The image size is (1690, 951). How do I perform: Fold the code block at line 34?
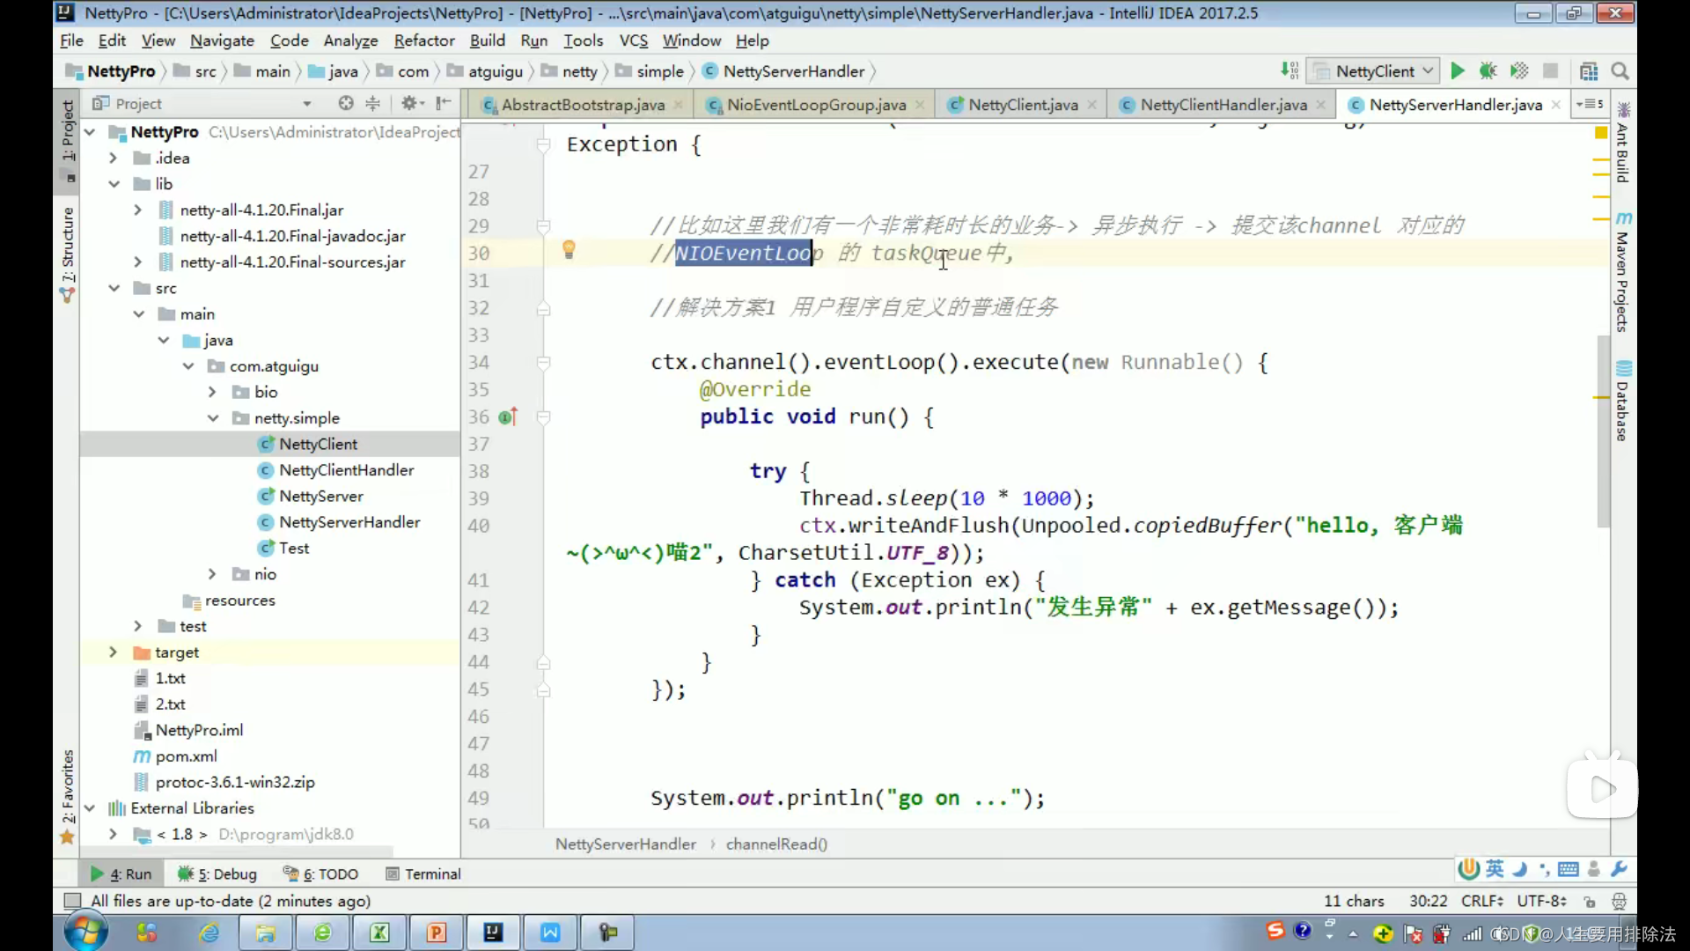pos(544,363)
